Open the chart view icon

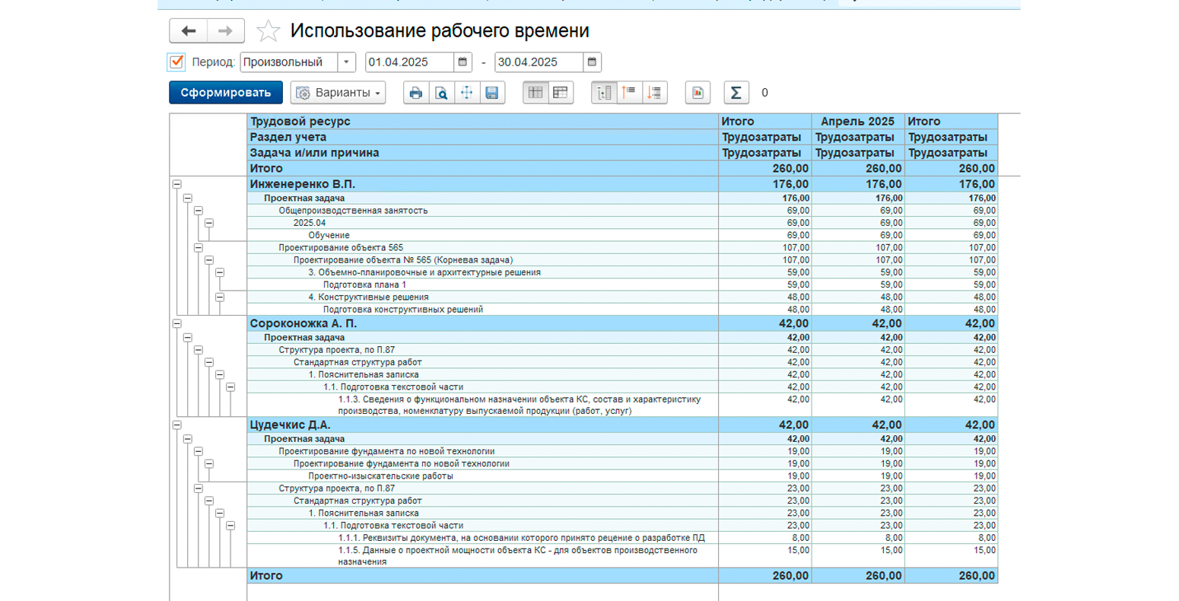click(698, 93)
